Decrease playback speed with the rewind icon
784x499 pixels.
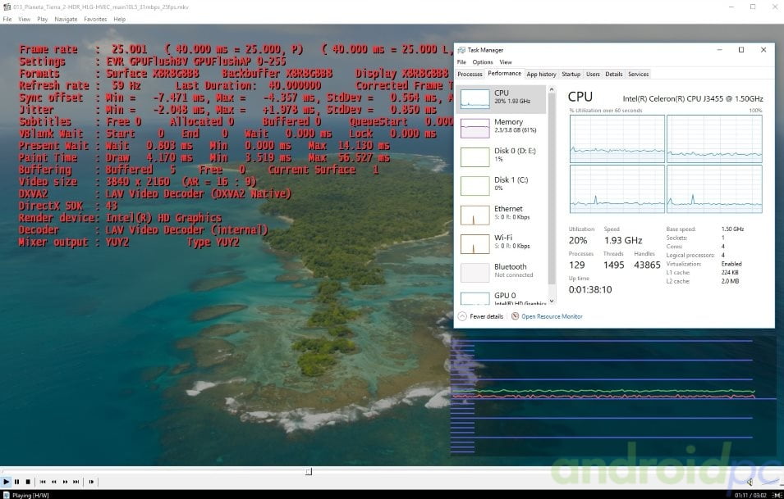click(x=54, y=482)
